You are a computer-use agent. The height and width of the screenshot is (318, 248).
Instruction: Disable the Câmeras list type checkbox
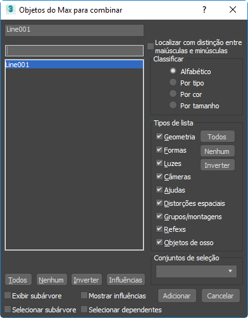click(159, 176)
